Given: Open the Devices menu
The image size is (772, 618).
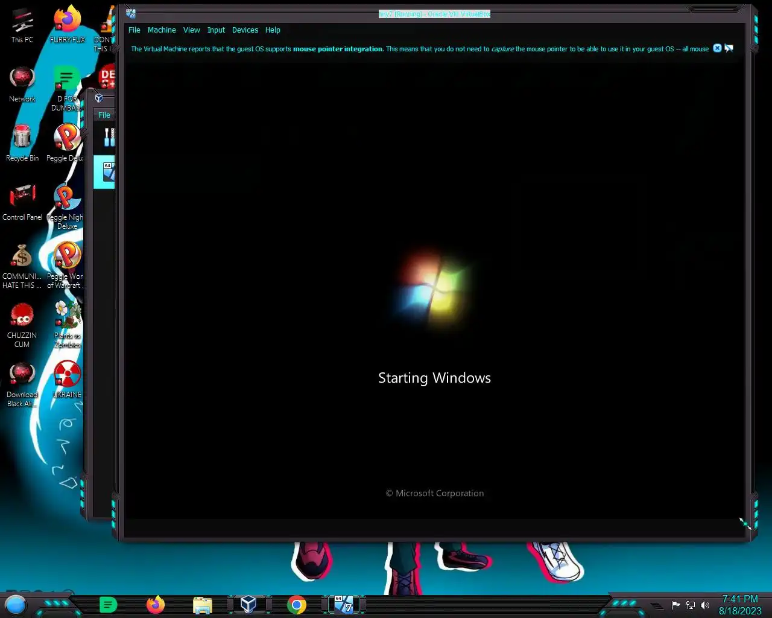Looking at the screenshot, I should pos(245,30).
